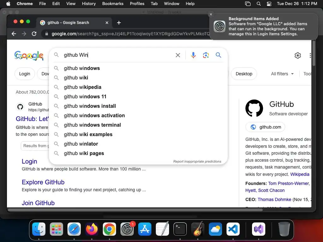Viewport: 323px width, 242px height.
Task: Open the Background Items Added notification
Action: [x=264, y=26]
